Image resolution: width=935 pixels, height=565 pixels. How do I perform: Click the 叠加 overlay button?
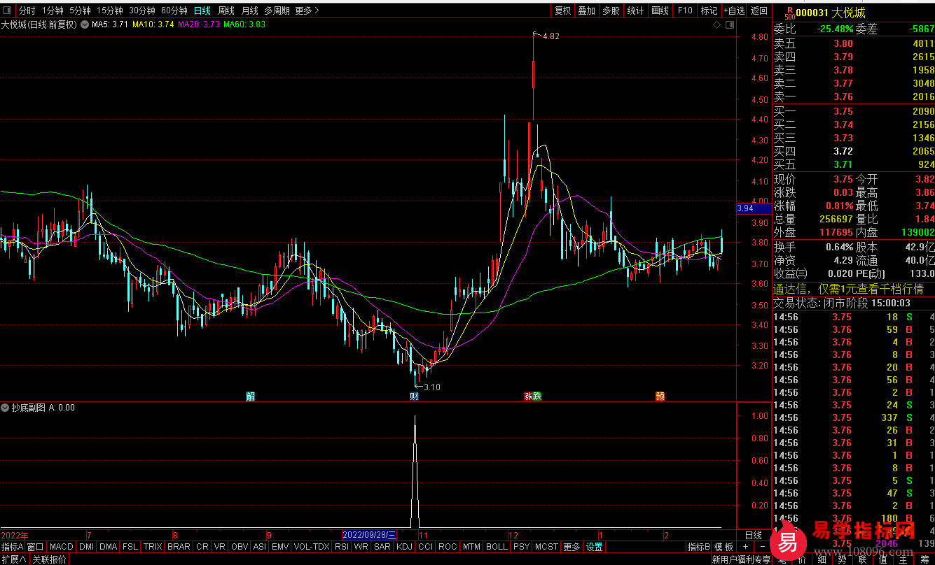pyautogui.click(x=587, y=10)
